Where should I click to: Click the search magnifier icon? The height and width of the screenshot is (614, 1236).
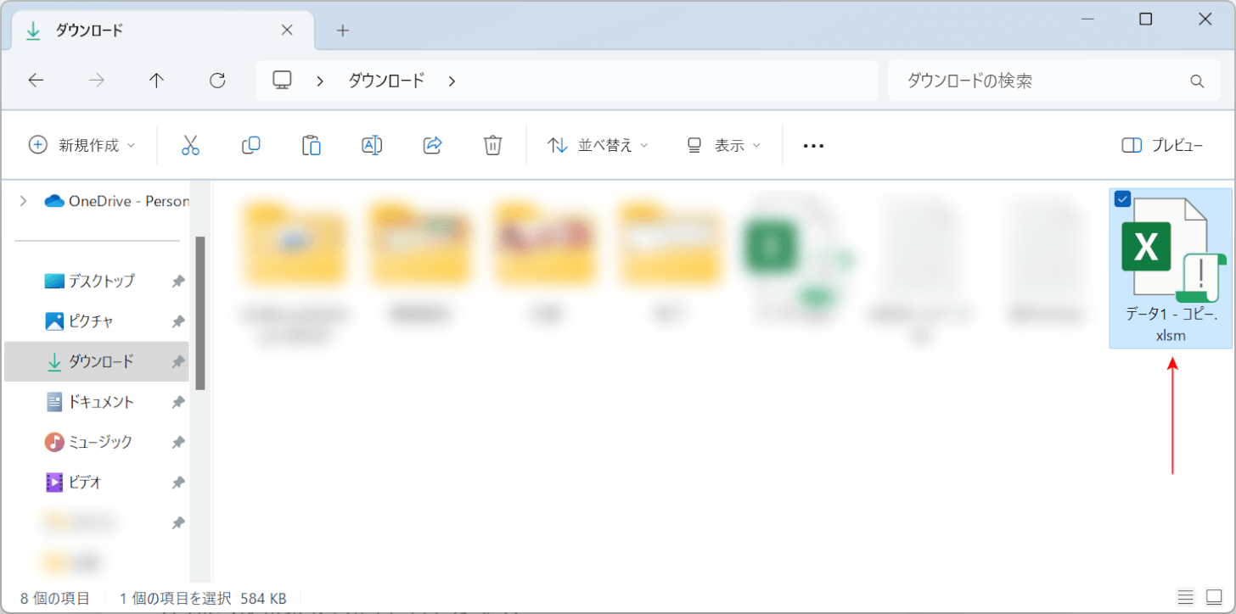coord(1197,81)
